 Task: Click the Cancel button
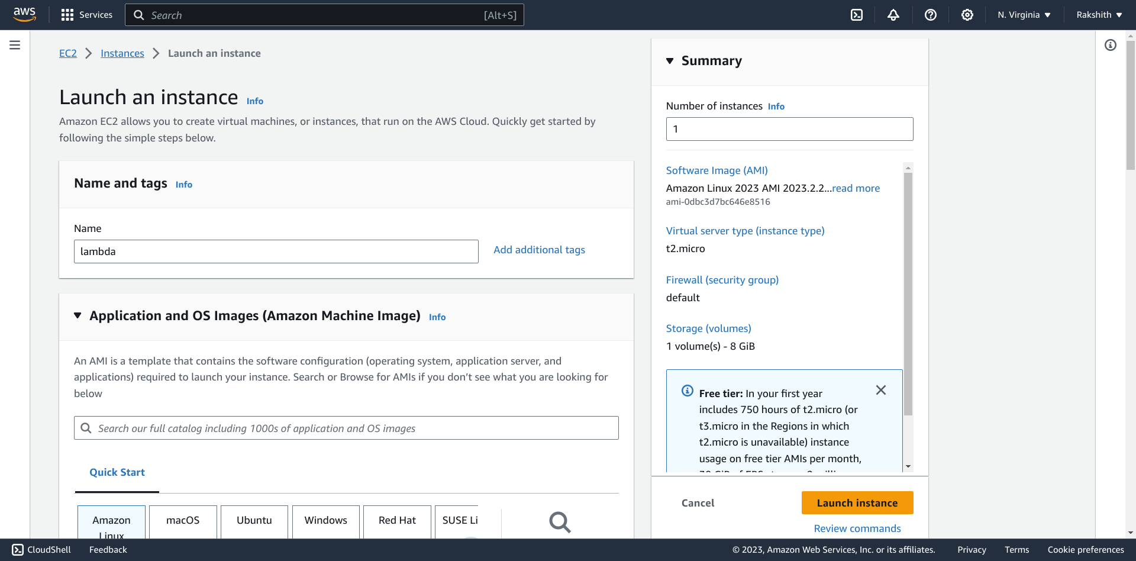[698, 503]
